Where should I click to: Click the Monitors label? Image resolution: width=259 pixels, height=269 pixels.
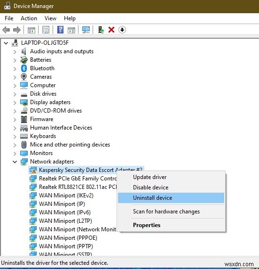(41, 153)
